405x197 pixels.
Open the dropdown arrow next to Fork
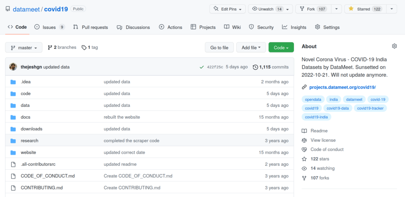tap(336, 9)
